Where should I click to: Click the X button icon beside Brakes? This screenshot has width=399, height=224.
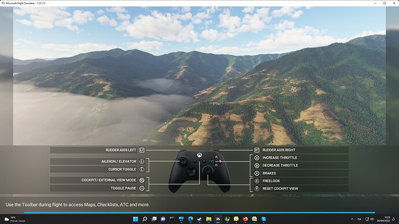click(x=257, y=173)
